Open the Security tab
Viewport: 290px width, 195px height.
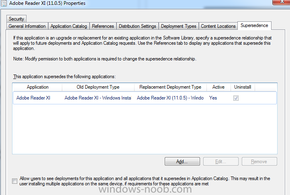(16, 19)
